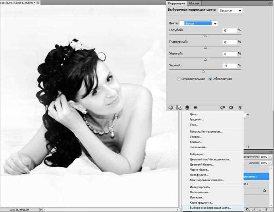The width and height of the screenshot is (274, 212).
Task: Choose Выборочная коррекция цвета... menu item
Action: tap(210, 208)
